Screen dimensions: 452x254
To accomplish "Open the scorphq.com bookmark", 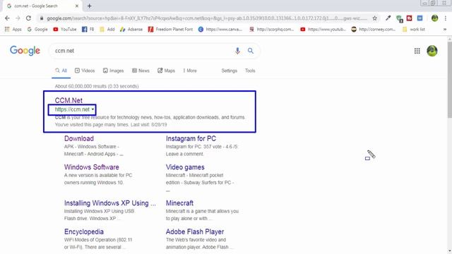I will pos(271,30).
